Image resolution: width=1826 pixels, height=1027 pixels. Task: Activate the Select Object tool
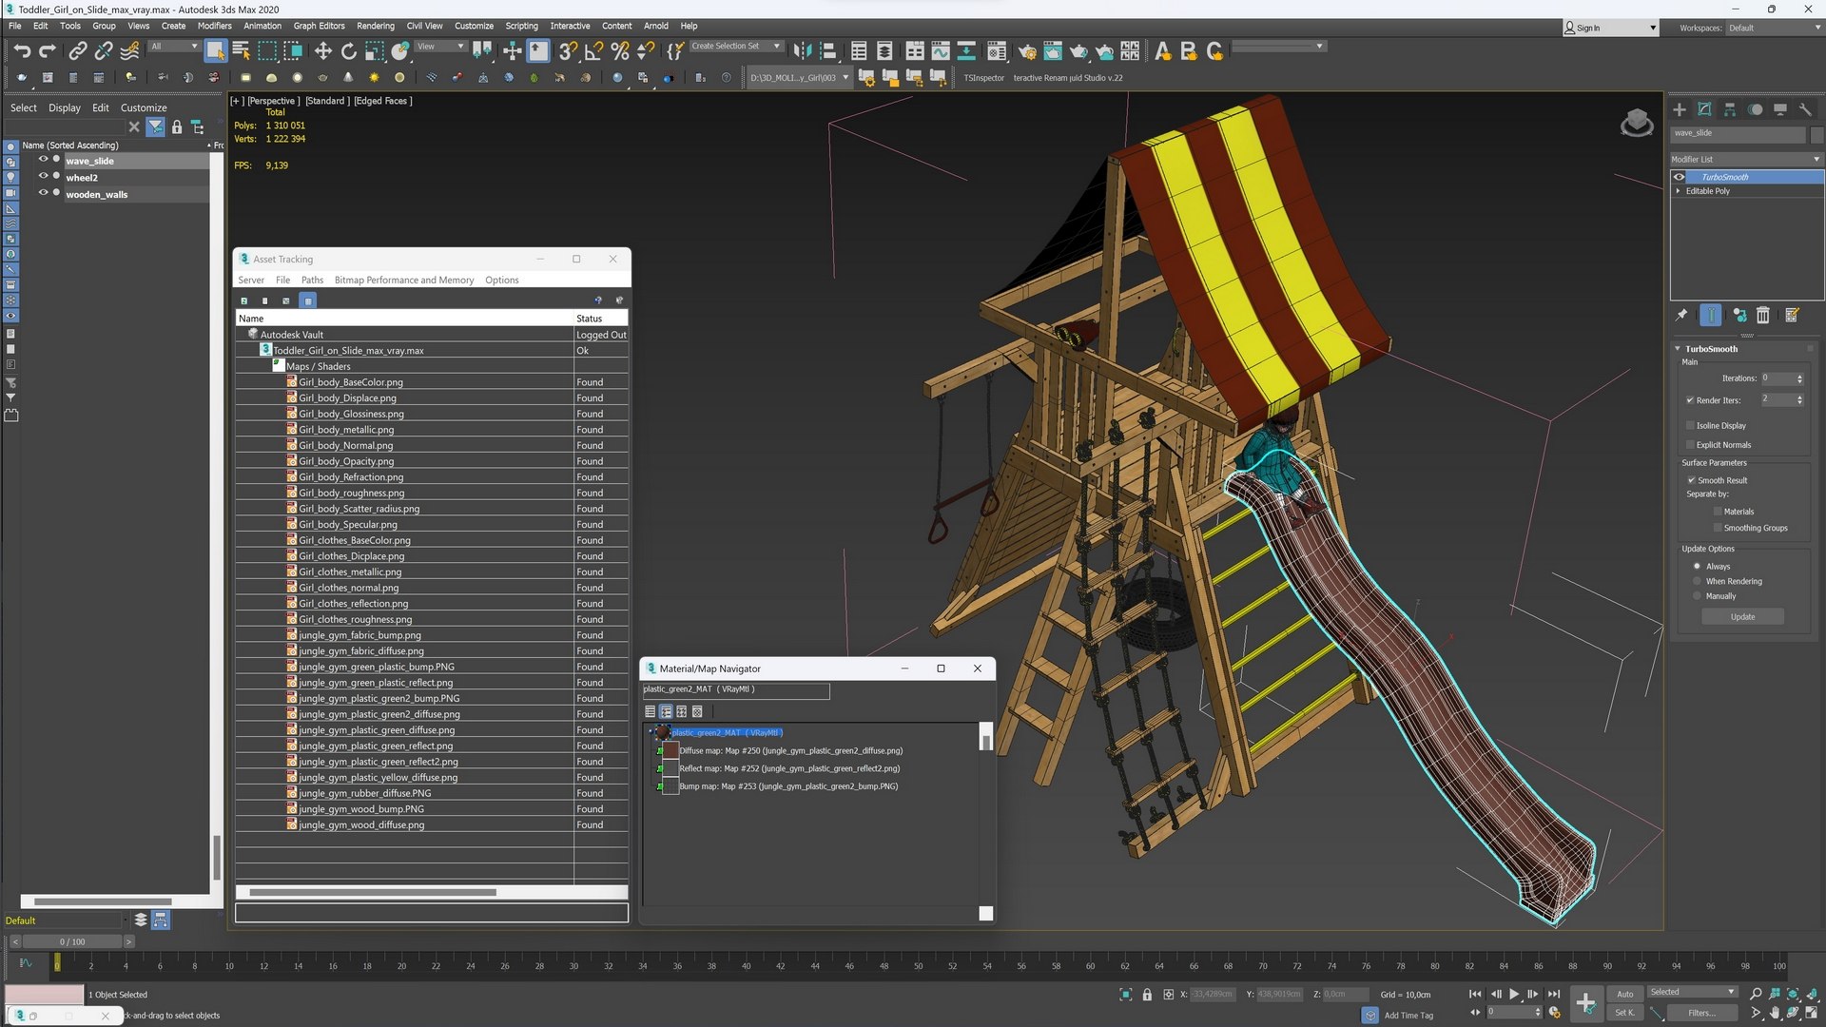215,50
